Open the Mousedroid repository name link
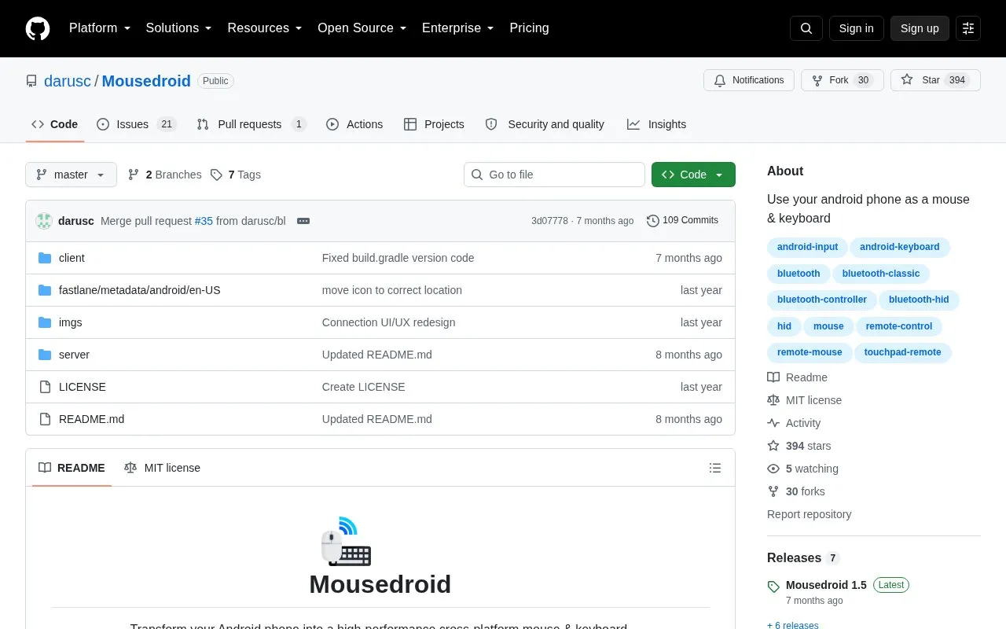This screenshot has height=629, width=1006. coord(146,81)
